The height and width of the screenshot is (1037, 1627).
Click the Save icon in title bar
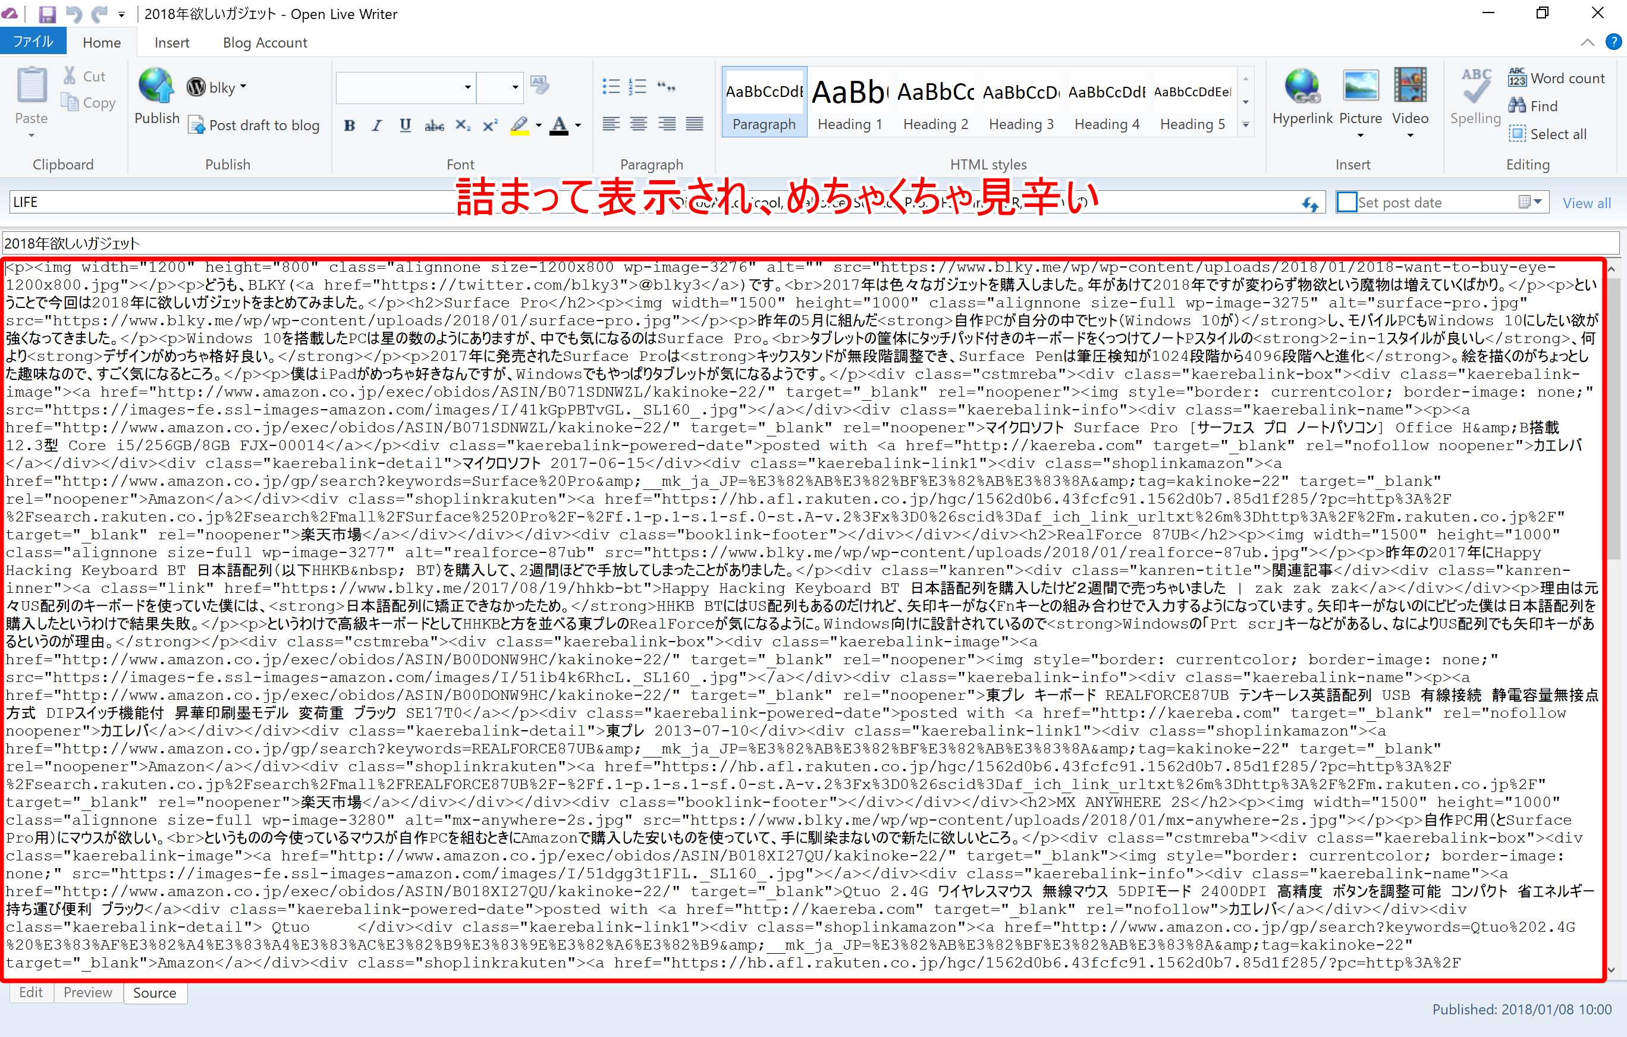[48, 14]
